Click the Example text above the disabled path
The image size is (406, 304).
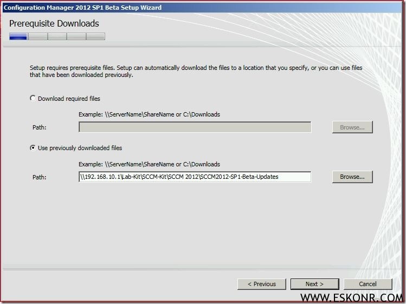150,114
